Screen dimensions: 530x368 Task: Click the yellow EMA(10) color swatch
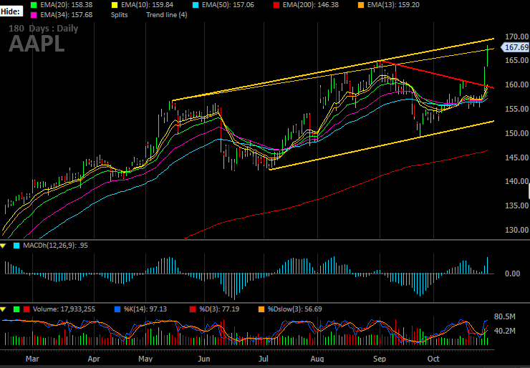tap(115, 5)
